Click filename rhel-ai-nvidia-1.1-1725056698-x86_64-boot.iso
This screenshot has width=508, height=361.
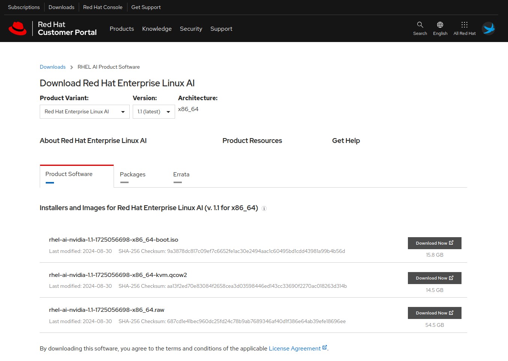(114, 240)
